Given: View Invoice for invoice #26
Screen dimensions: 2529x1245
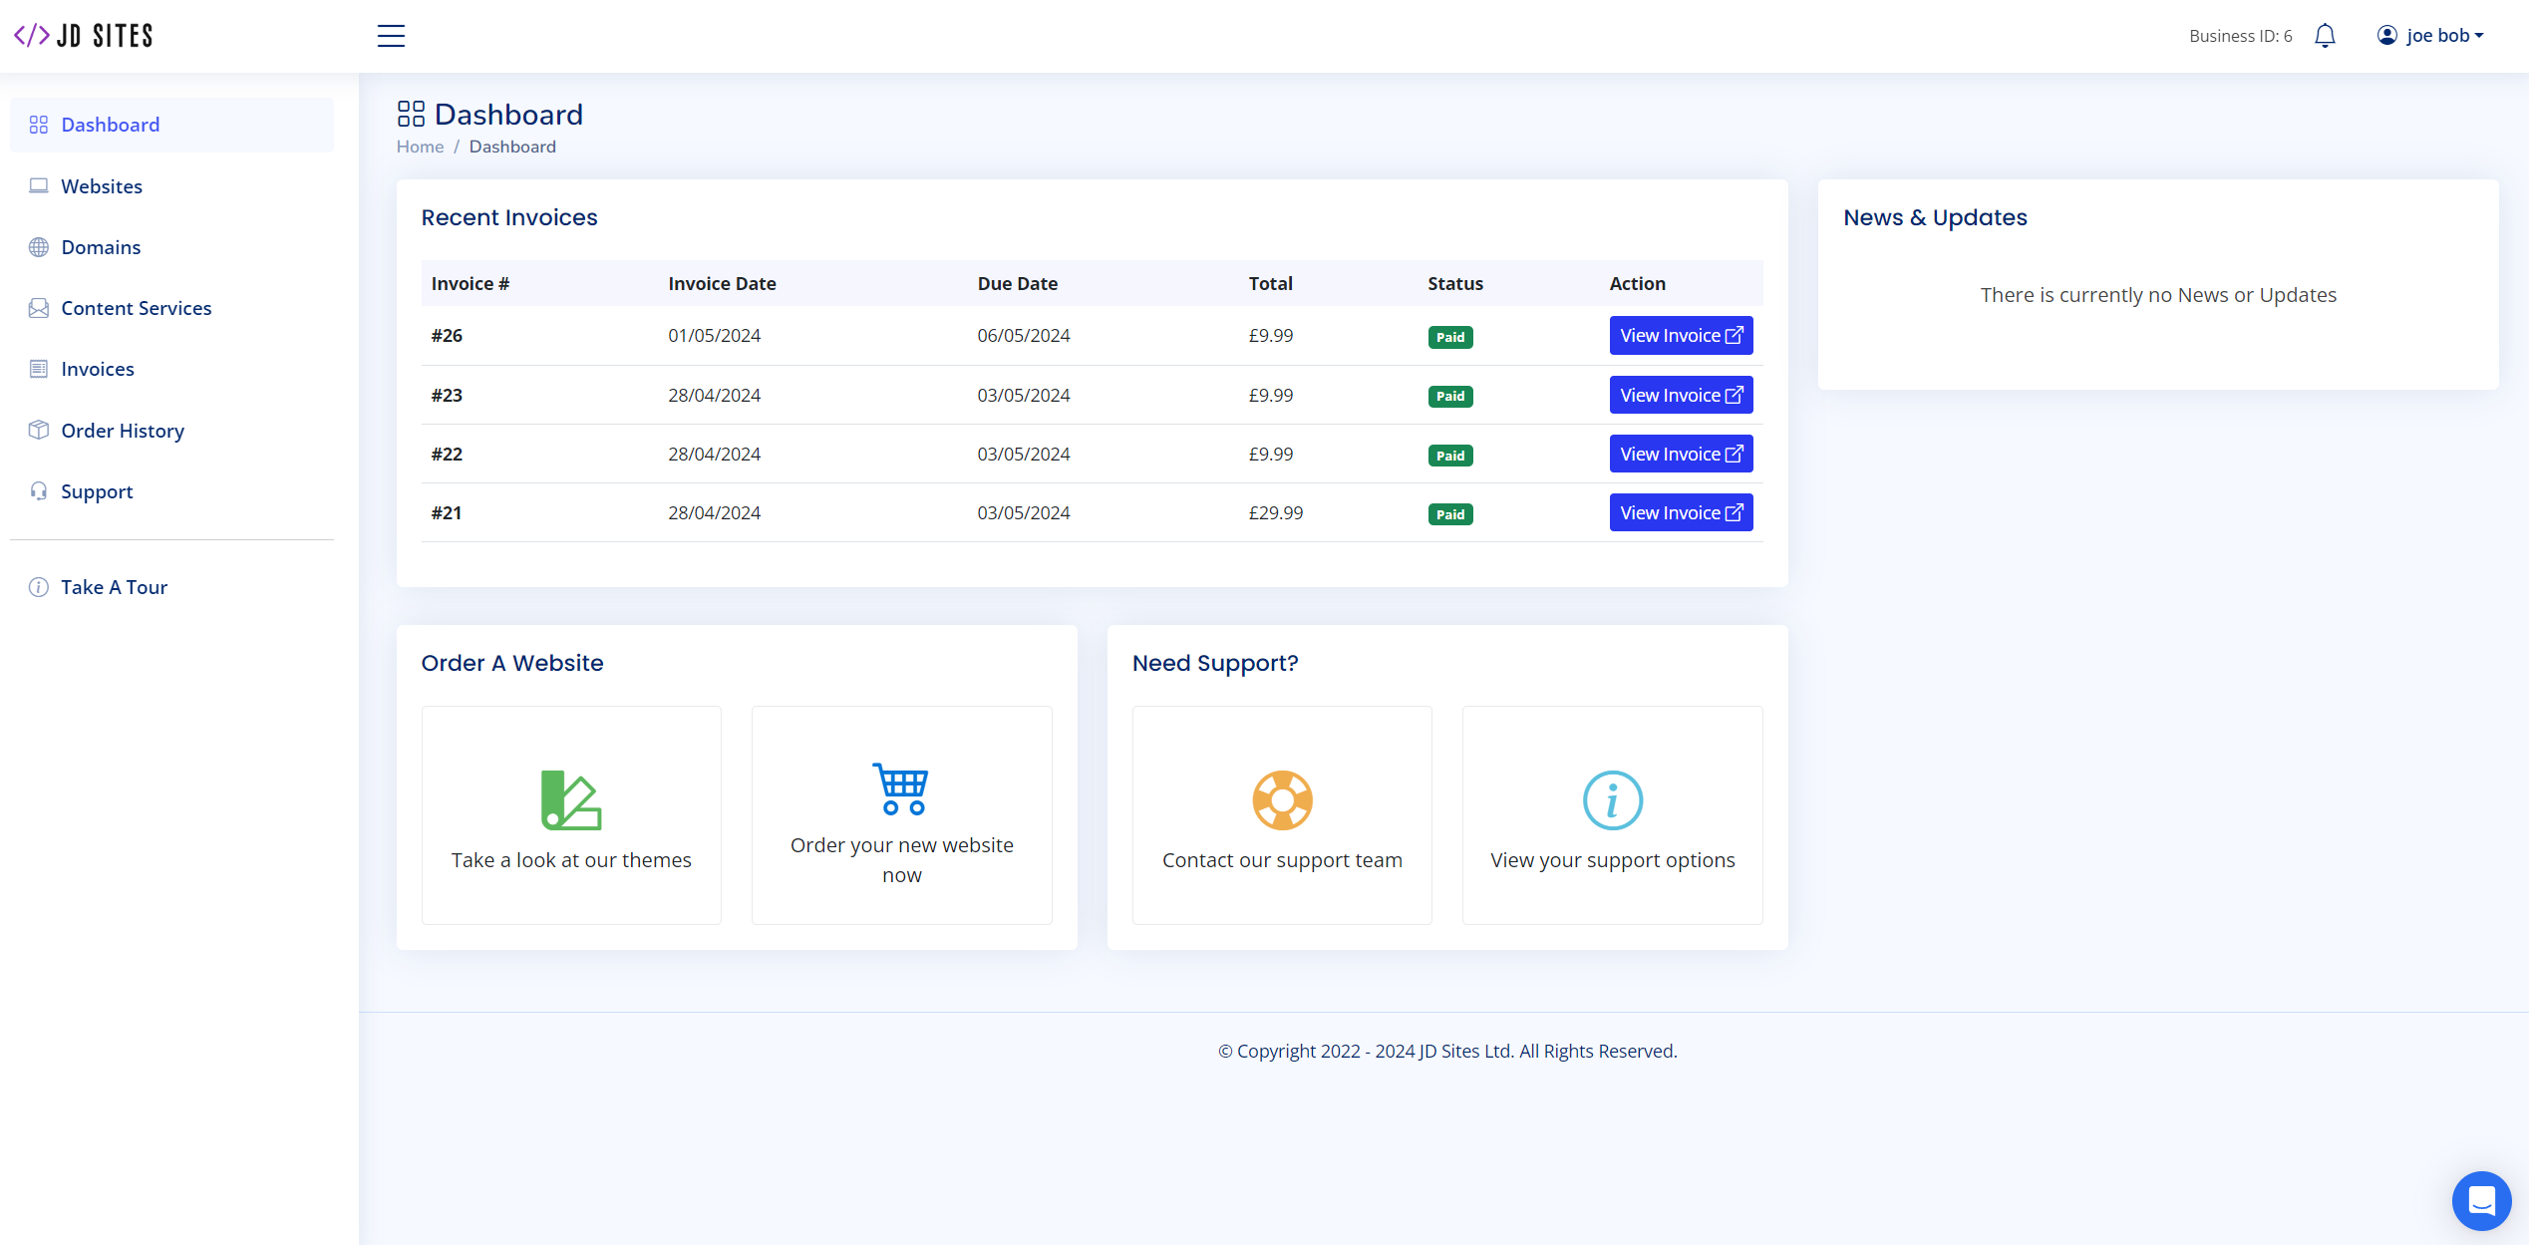Looking at the screenshot, I should pyautogui.click(x=1681, y=336).
